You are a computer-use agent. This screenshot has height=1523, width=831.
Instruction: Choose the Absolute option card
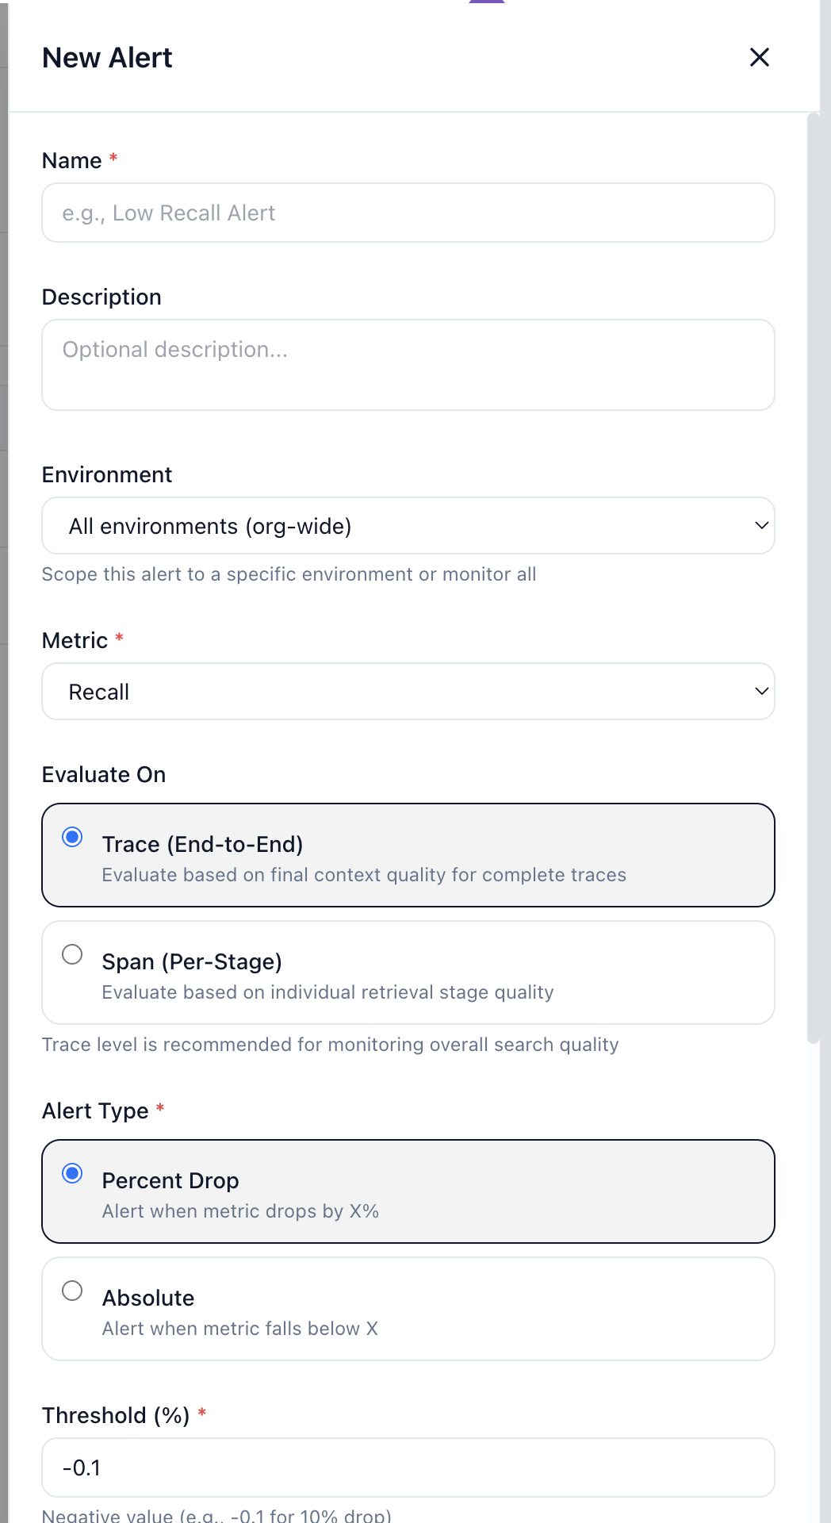408,1309
